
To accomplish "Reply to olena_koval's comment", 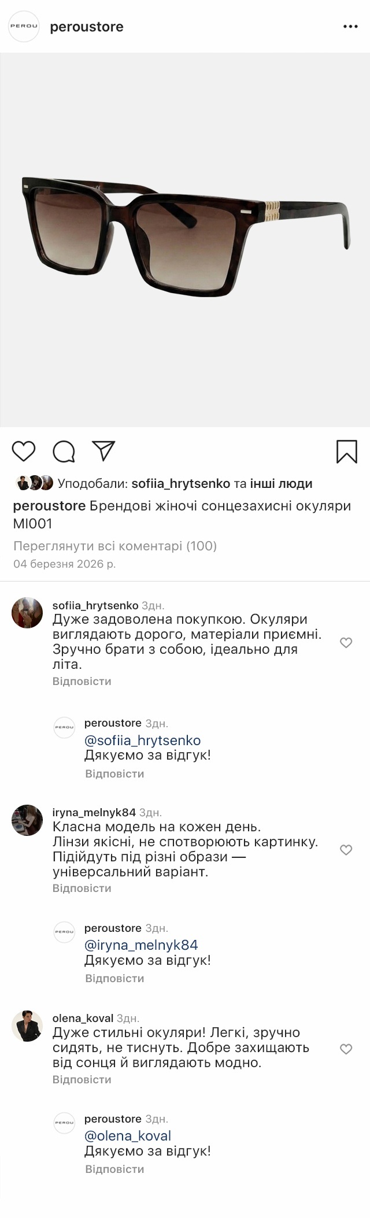I will pyautogui.click(x=82, y=1079).
